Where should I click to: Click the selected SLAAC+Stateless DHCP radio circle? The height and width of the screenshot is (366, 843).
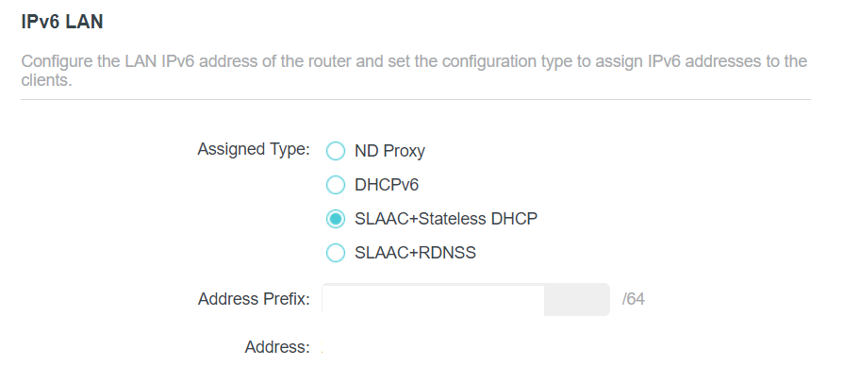(336, 219)
